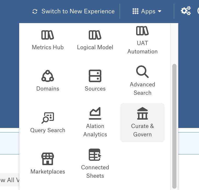Click the settings gears icon
This screenshot has width=199, height=190.
pos(186,11)
